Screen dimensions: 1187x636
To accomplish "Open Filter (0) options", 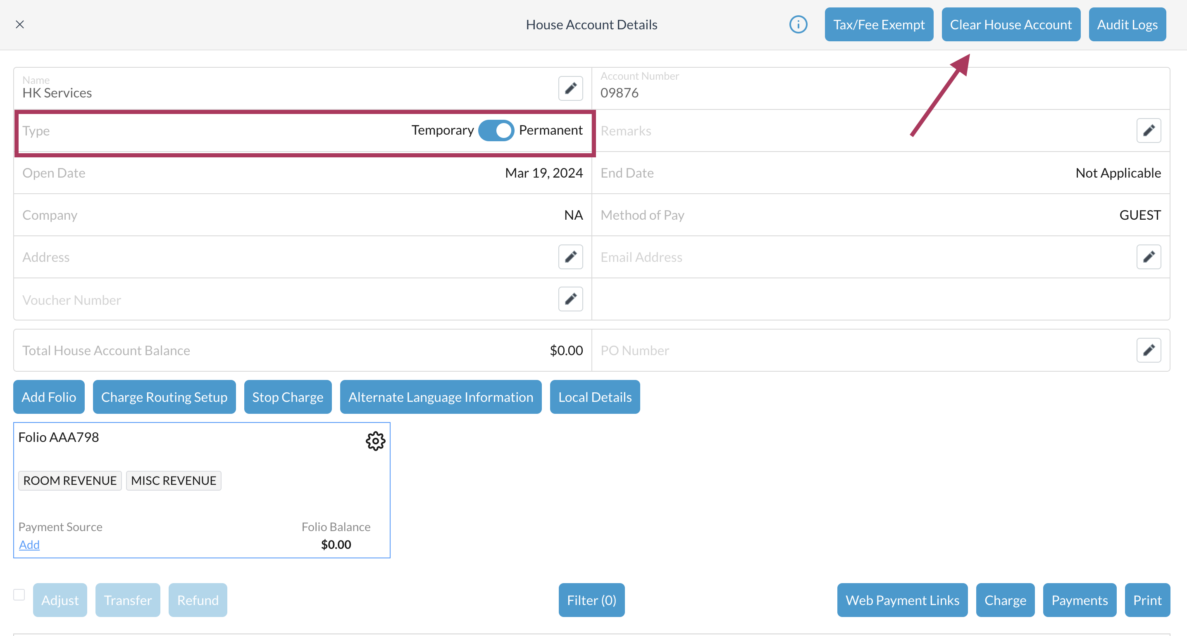I will 591,600.
